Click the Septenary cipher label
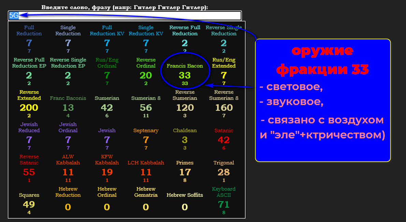Screen dimensions: 406x222 146,130
